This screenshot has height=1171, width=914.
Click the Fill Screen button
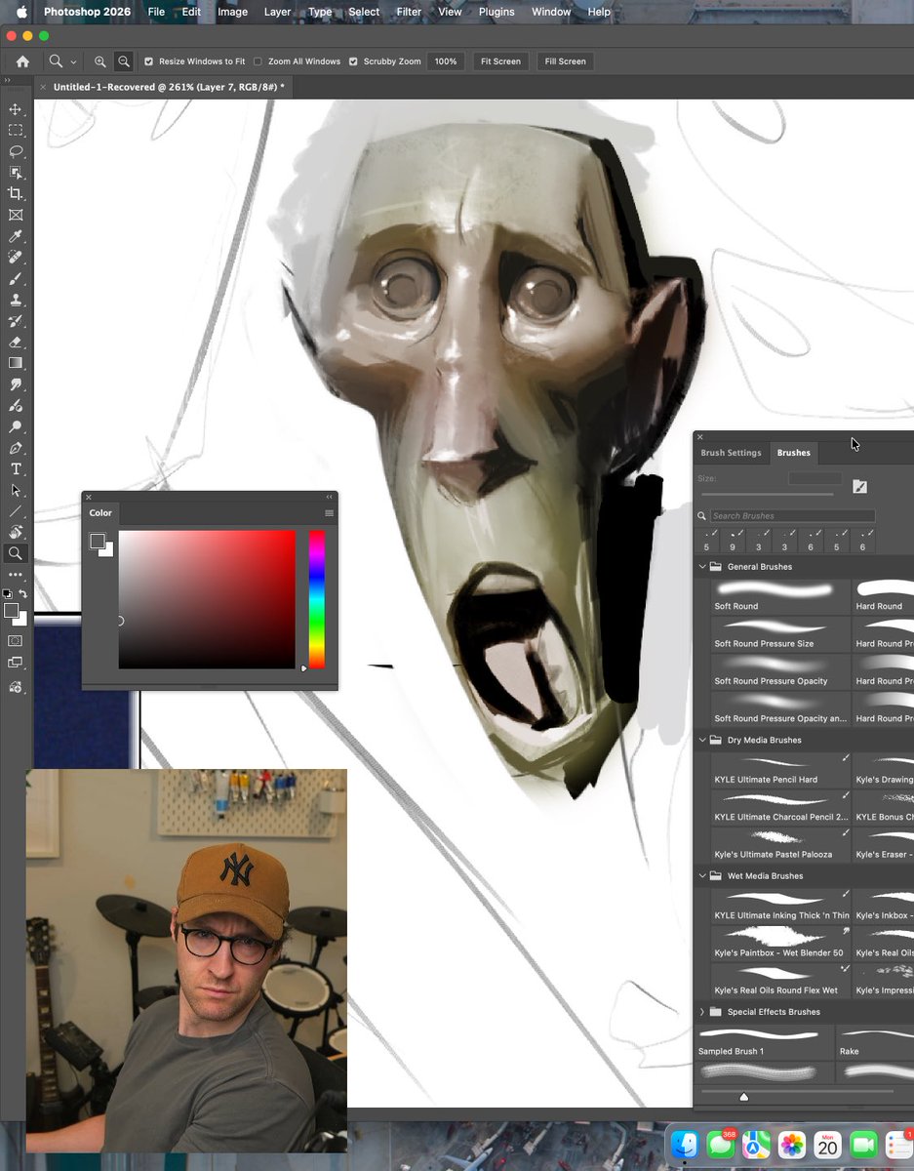coord(566,61)
